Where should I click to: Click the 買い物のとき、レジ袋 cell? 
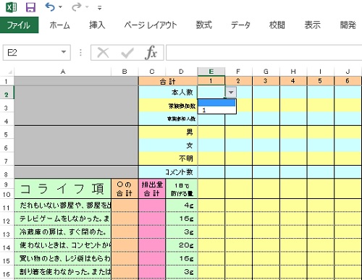(63, 258)
